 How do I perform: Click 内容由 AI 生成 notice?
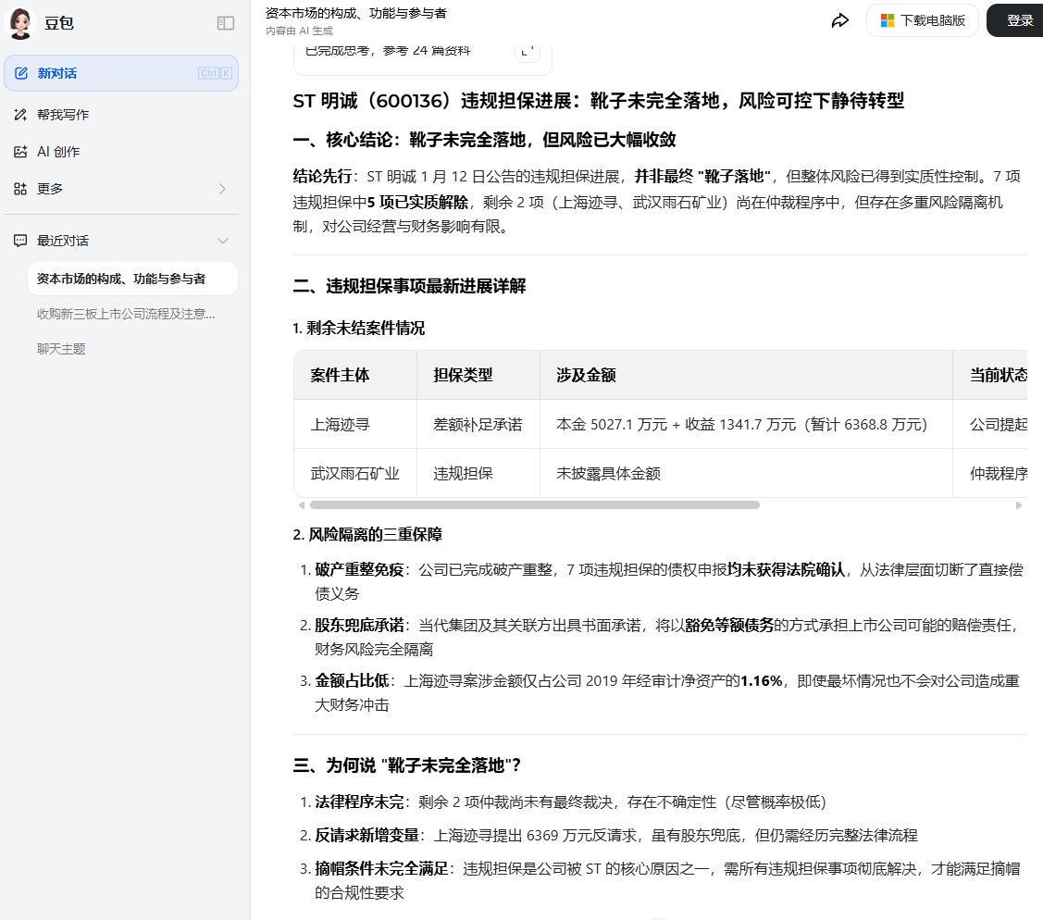(x=299, y=31)
